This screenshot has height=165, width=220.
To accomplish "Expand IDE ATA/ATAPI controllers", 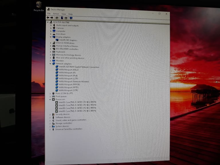I will pos(50,49).
